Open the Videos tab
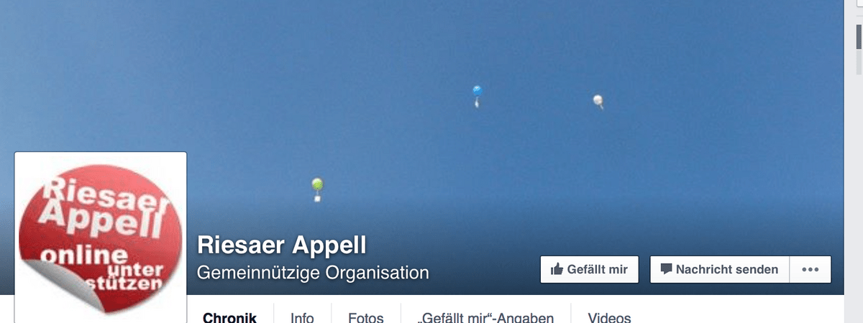The height and width of the screenshot is (323, 863). (609, 317)
